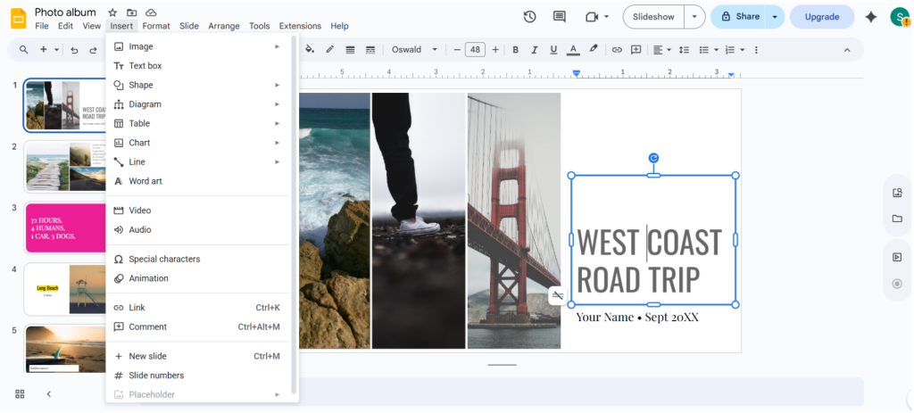Open the highlight color marker
This screenshot has height=413, width=914.
(594, 50)
